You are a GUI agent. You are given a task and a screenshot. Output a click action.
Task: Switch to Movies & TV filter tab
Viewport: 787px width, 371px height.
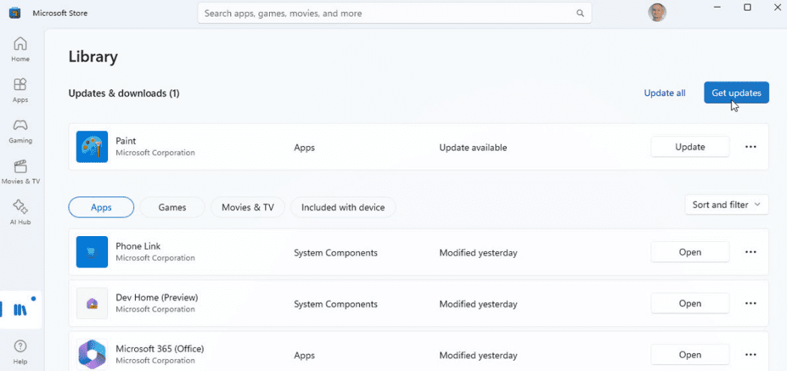(247, 208)
